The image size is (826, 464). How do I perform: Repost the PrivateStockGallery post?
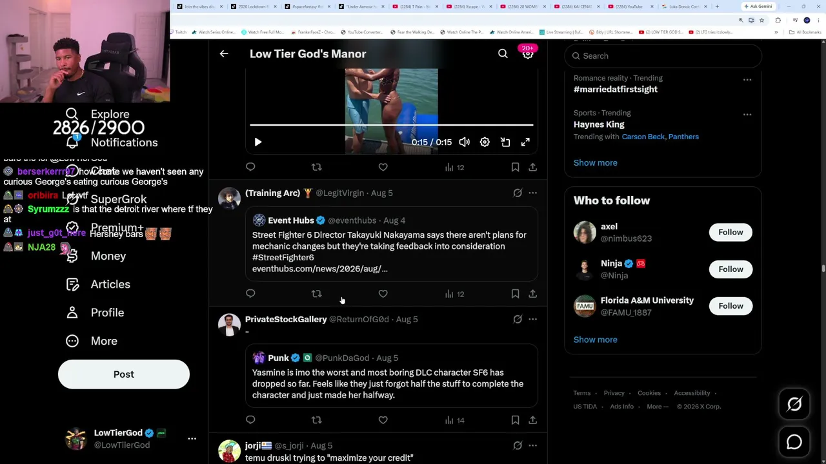click(316, 420)
